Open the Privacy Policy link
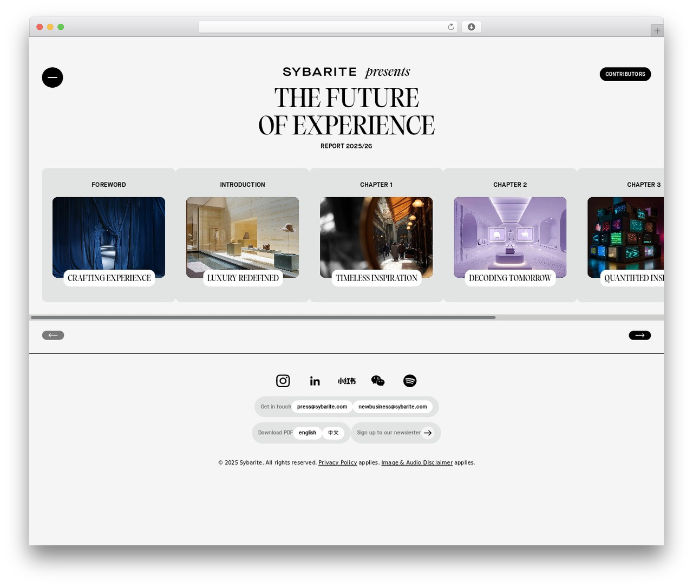Screen dimensions: 693x587 pos(337,462)
